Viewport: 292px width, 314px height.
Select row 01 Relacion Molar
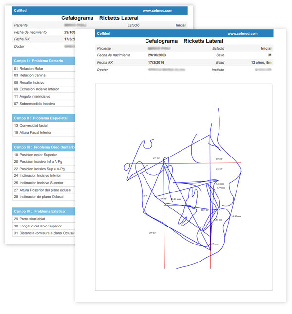click(44, 69)
